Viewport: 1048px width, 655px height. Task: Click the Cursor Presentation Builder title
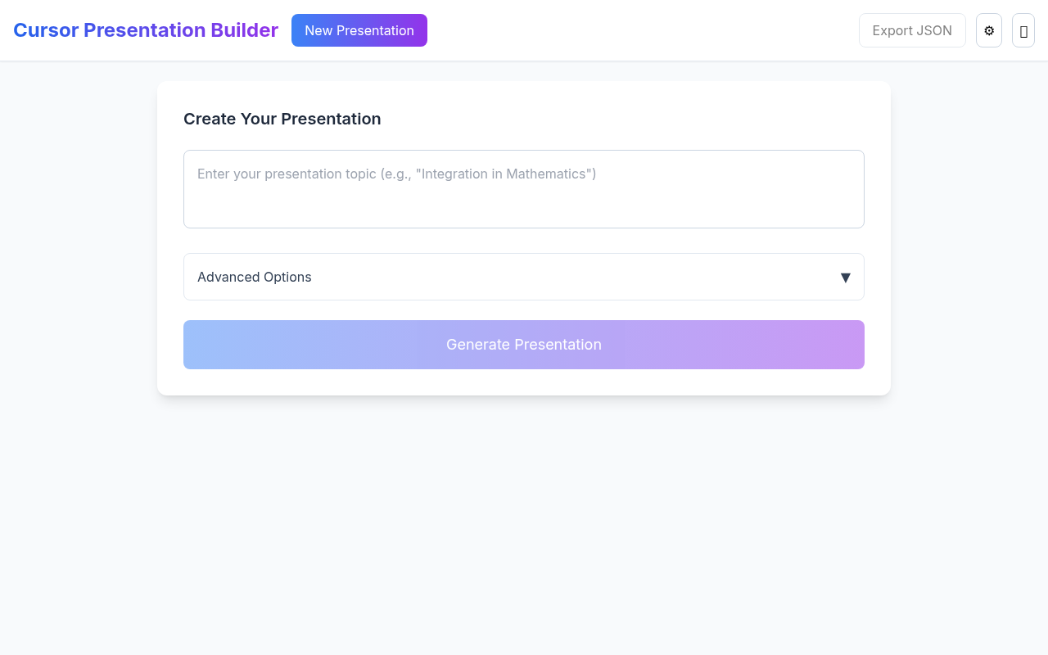[146, 30]
